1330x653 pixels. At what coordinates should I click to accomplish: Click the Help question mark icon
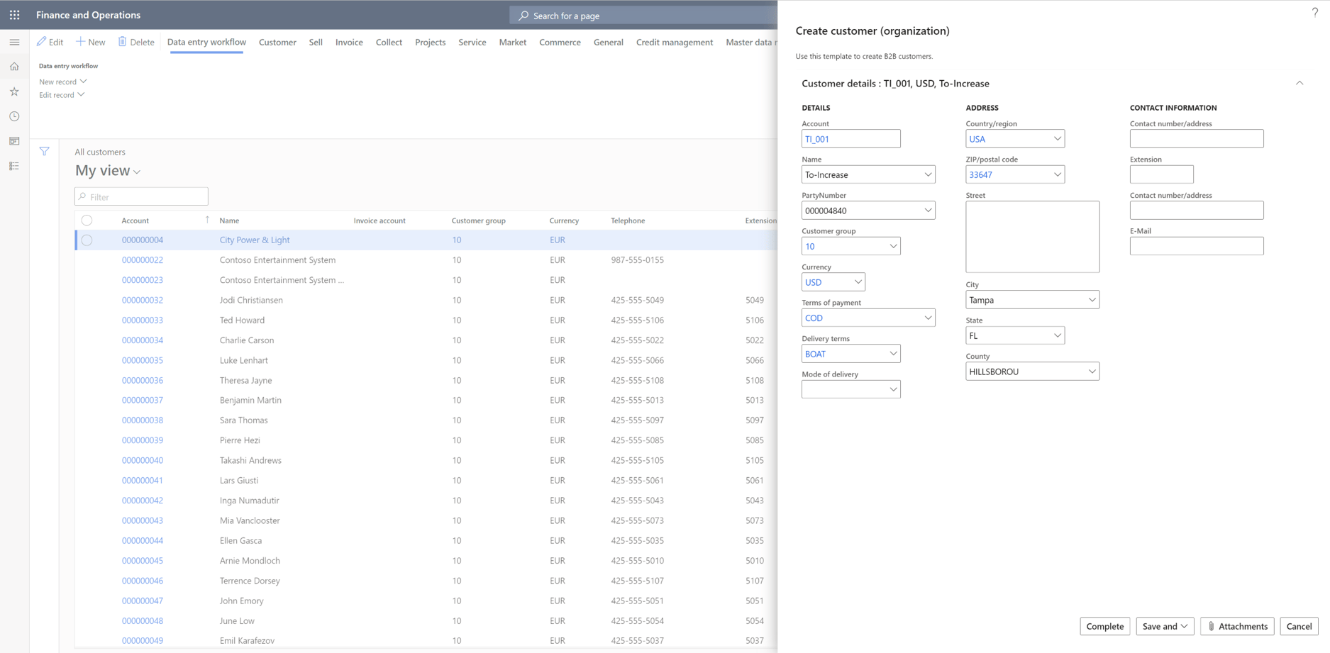1314,12
